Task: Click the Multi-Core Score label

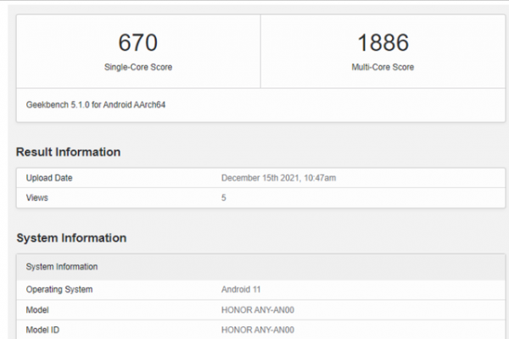Action: 383,66
